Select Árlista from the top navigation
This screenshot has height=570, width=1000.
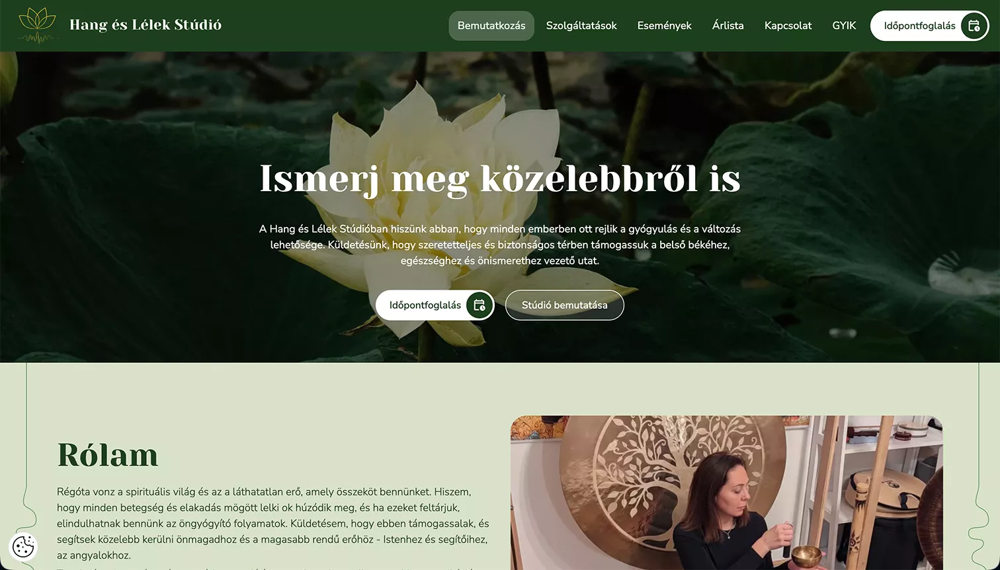[x=728, y=26]
